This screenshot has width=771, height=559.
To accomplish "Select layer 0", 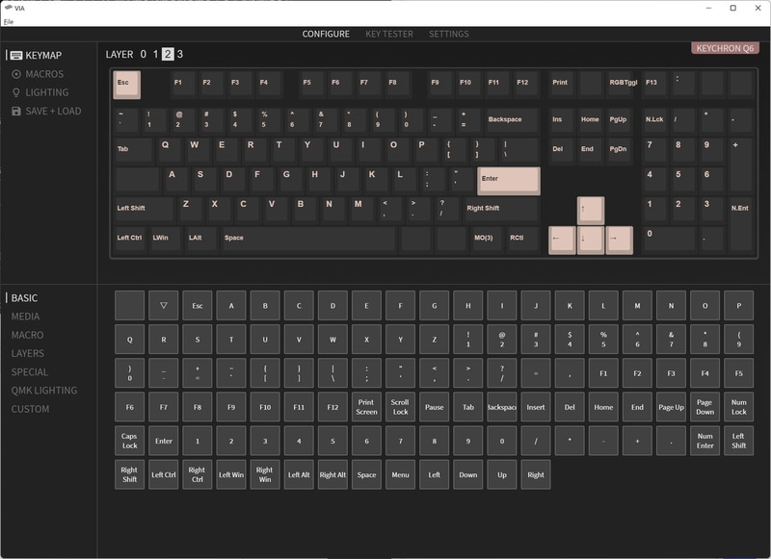I will (143, 54).
